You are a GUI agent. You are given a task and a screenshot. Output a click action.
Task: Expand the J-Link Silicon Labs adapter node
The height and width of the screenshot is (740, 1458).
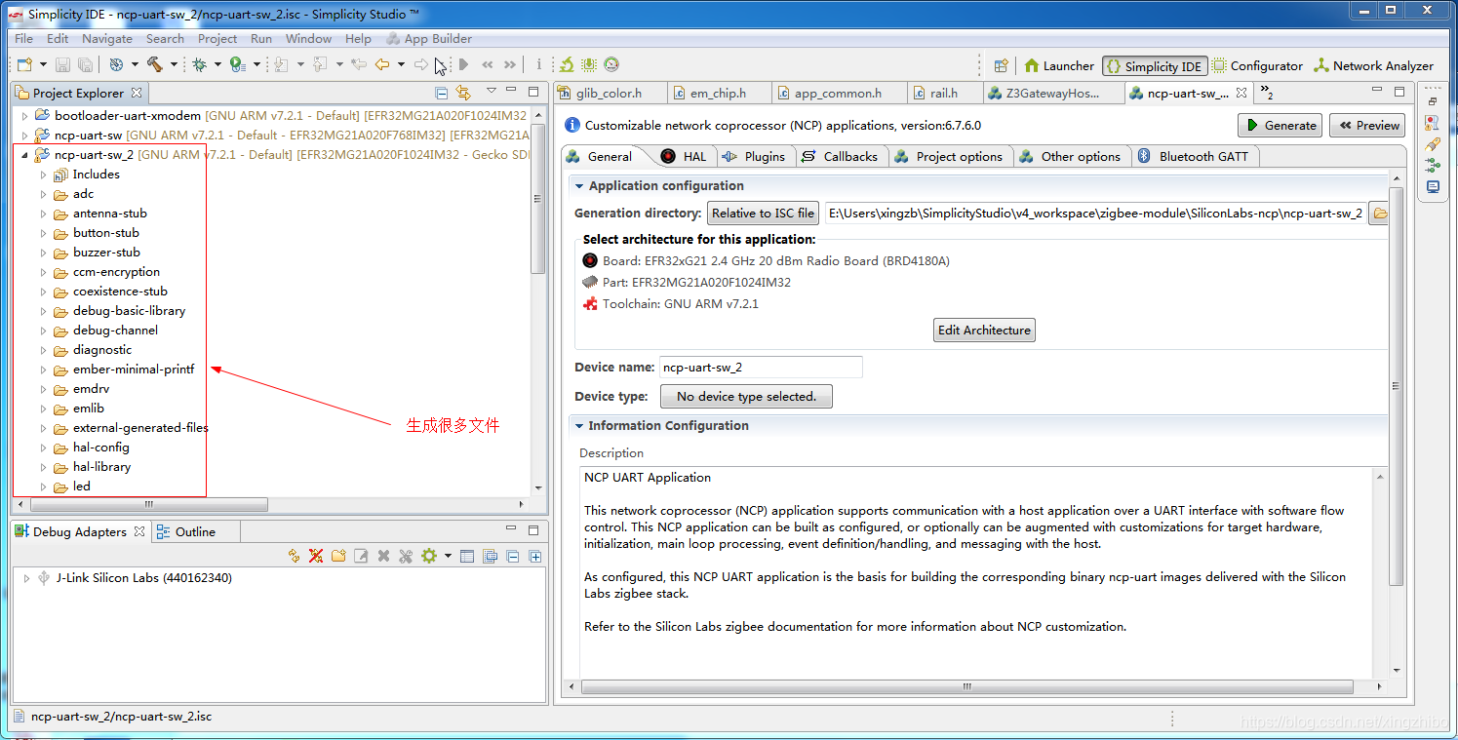pos(26,577)
